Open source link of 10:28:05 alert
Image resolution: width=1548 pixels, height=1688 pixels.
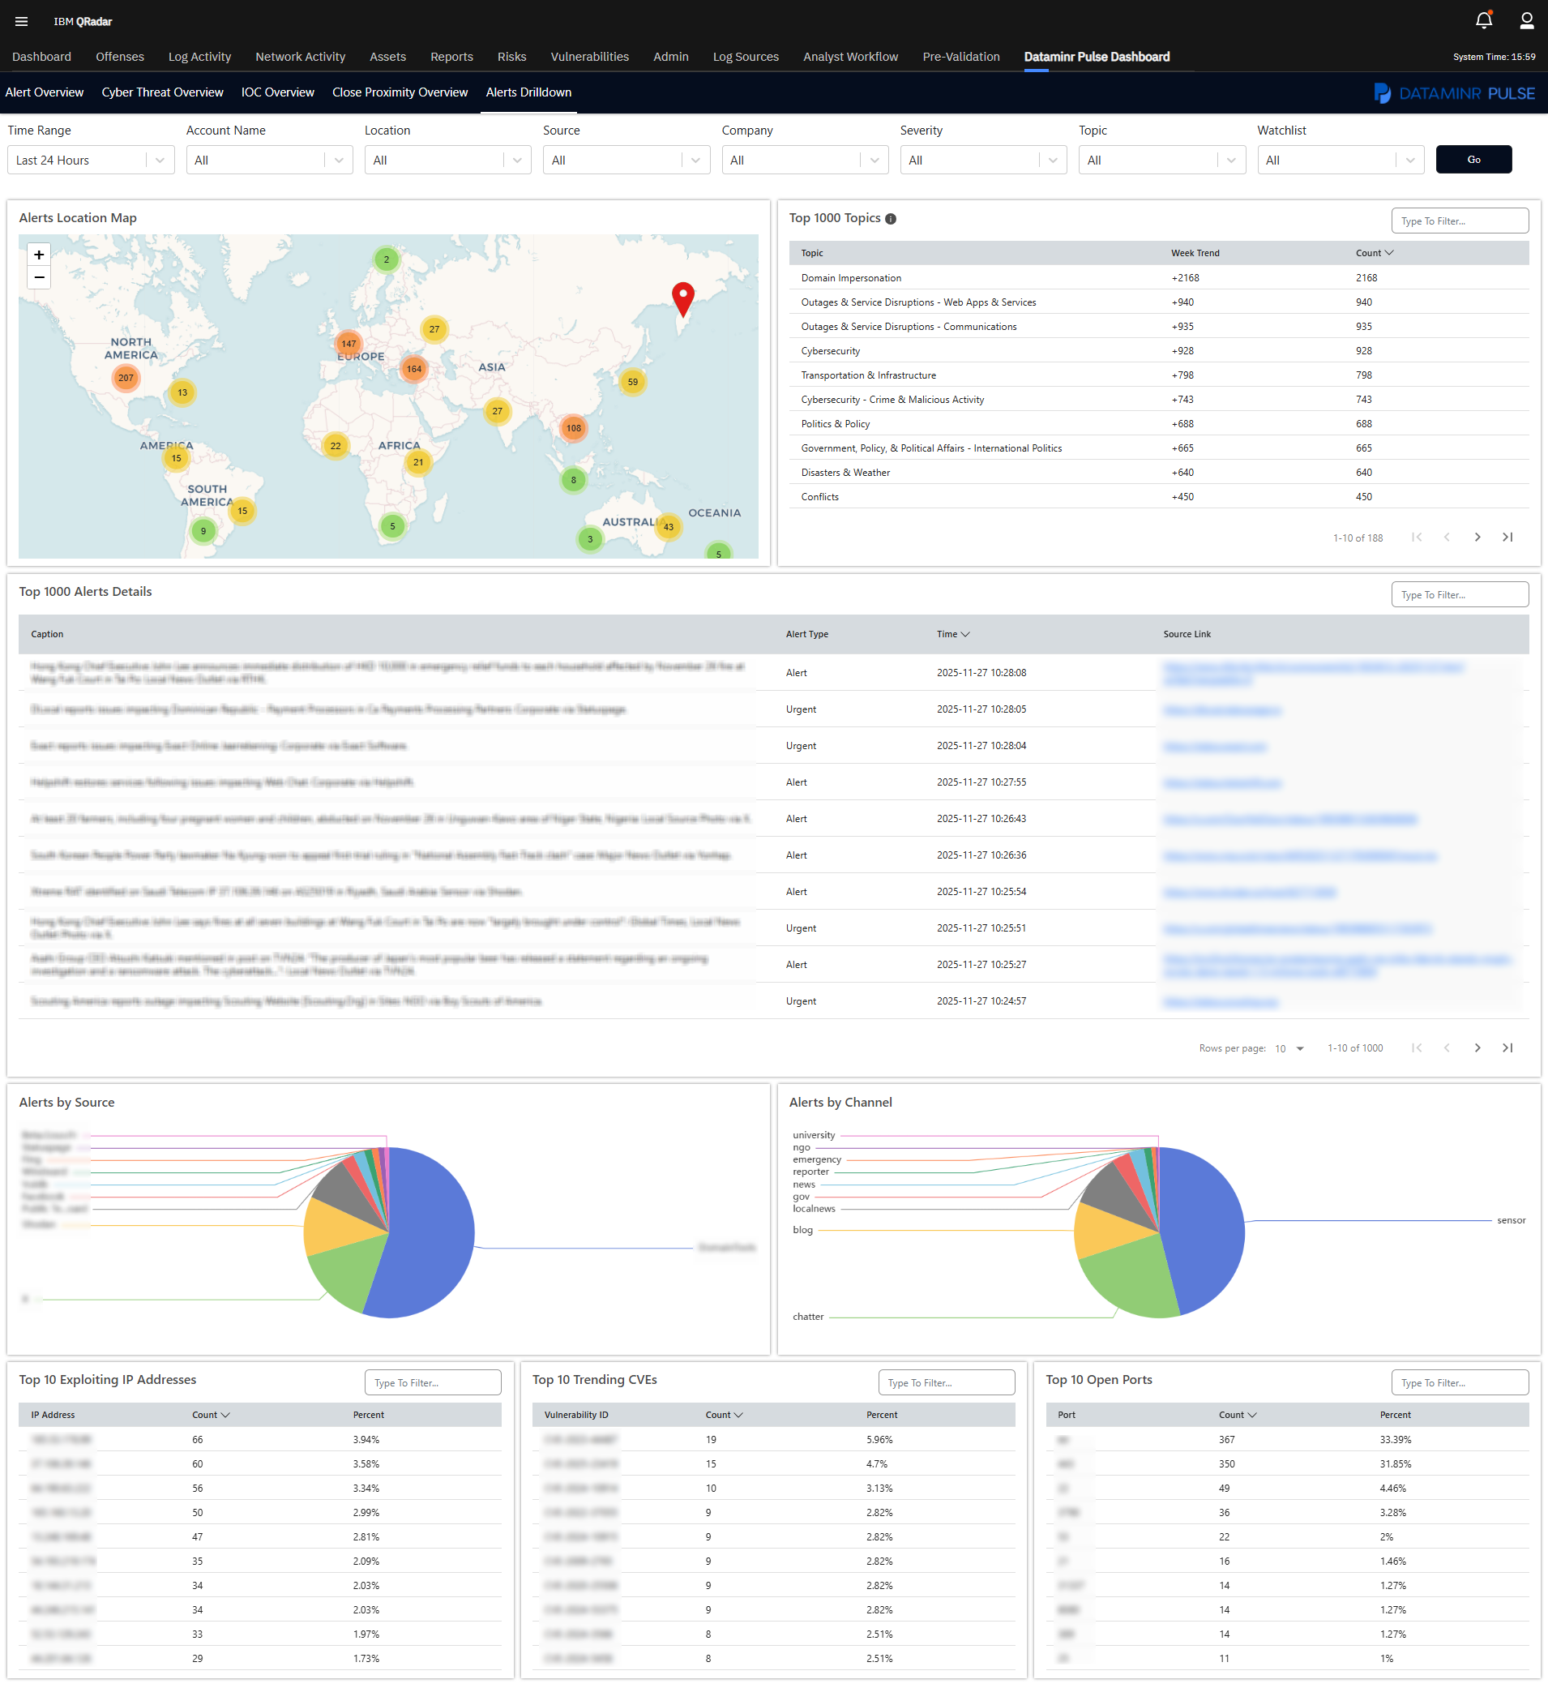[1221, 710]
